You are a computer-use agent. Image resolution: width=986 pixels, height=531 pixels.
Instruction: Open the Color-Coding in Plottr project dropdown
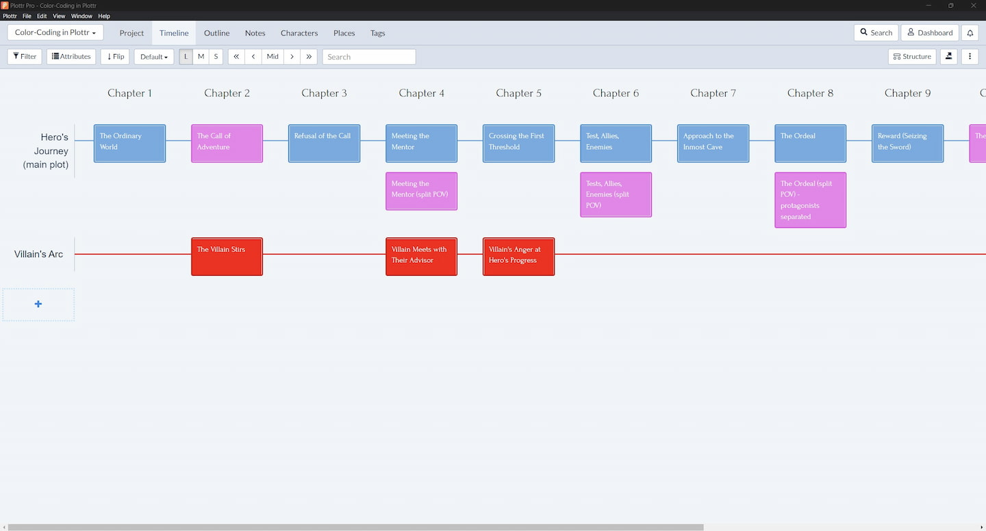tap(55, 31)
